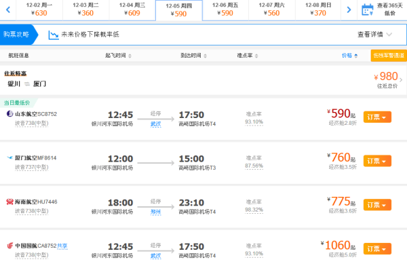407x264 pixels.
Task: Click the Hainan Airlines logo icon
Action: click(x=9, y=202)
